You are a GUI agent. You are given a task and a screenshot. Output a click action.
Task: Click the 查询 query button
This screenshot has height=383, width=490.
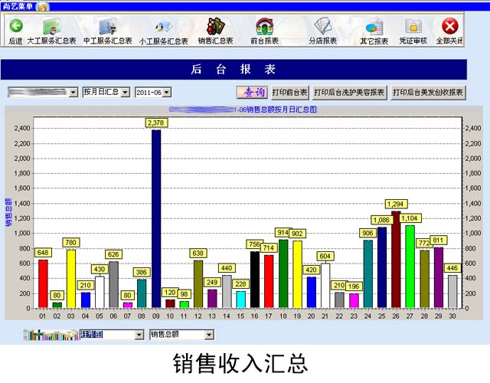point(251,93)
